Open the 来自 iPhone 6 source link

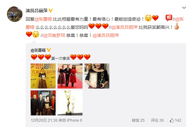point(70,120)
